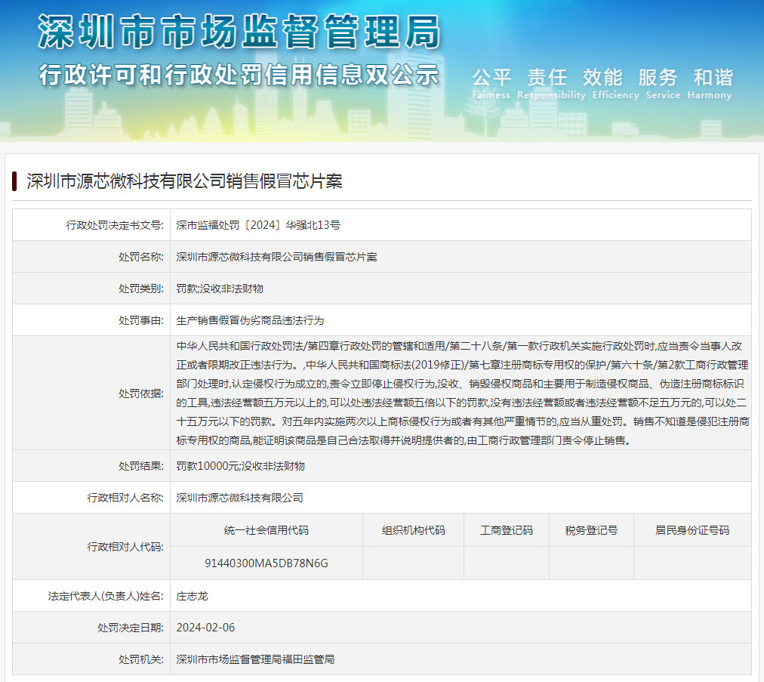Select the case heading 深圳市源芯微科技有限公司销售假冒芯片案
Image resolution: width=764 pixels, height=682 pixels.
pyautogui.click(x=184, y=181)
